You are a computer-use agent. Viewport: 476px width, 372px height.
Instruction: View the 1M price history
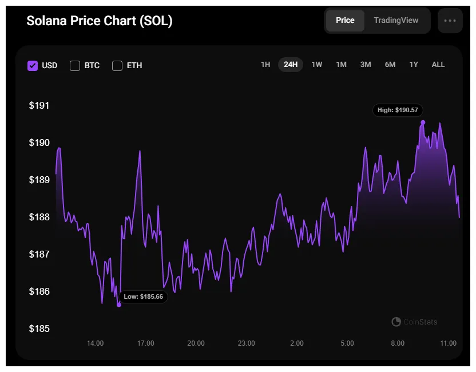point(341,65)
